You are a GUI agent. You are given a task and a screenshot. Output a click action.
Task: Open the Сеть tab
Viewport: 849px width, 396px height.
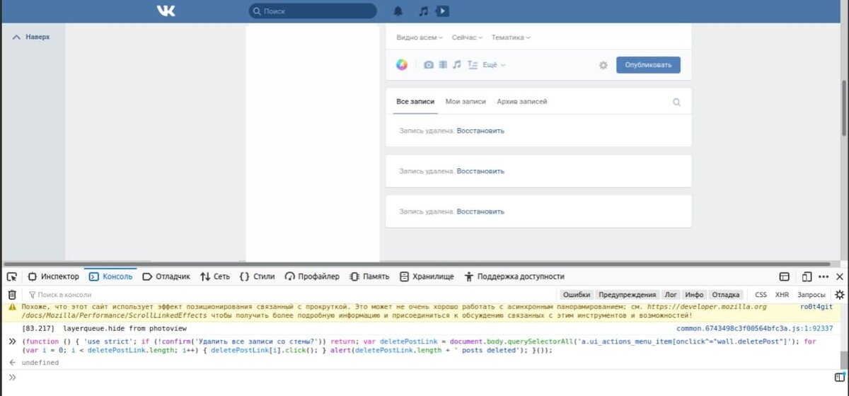coord(215,276)
